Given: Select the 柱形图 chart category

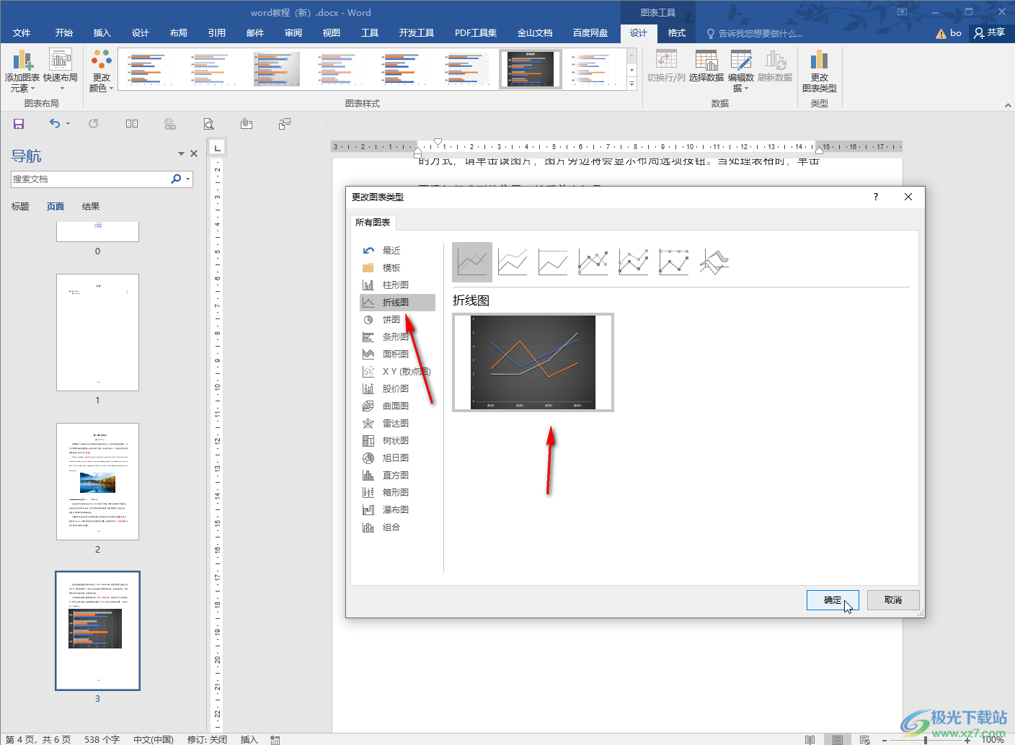Looking at the screenshot, I should 397,285.
